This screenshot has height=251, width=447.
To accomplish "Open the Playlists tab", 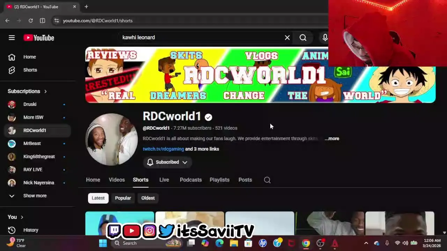I will tap(219, 180).
